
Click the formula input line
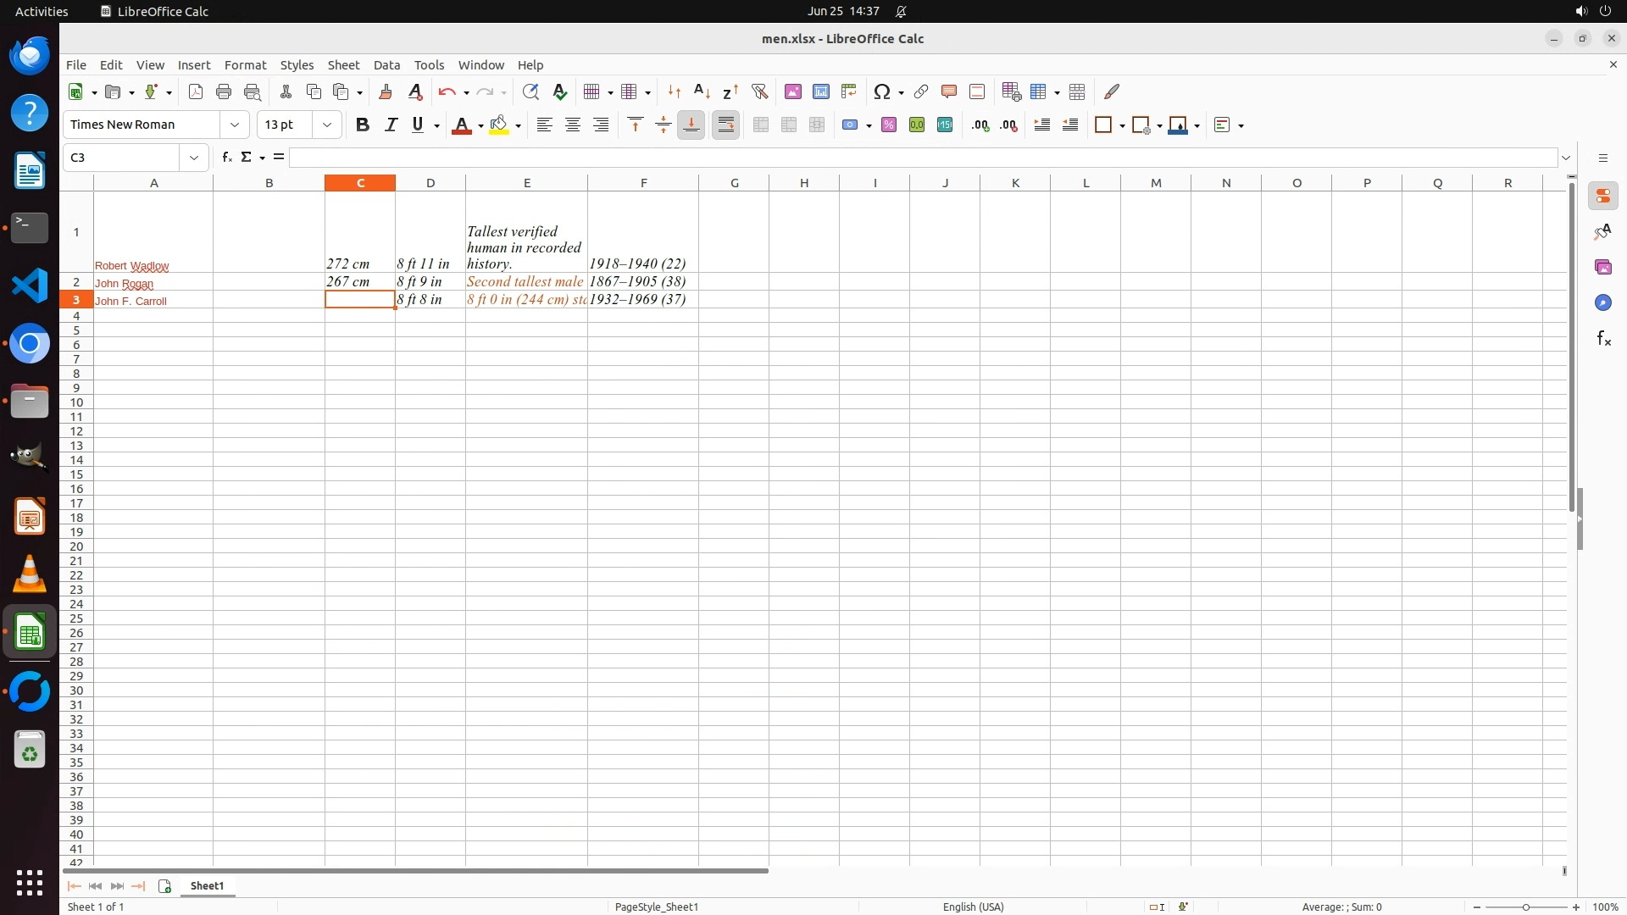[x=922, y=158]
